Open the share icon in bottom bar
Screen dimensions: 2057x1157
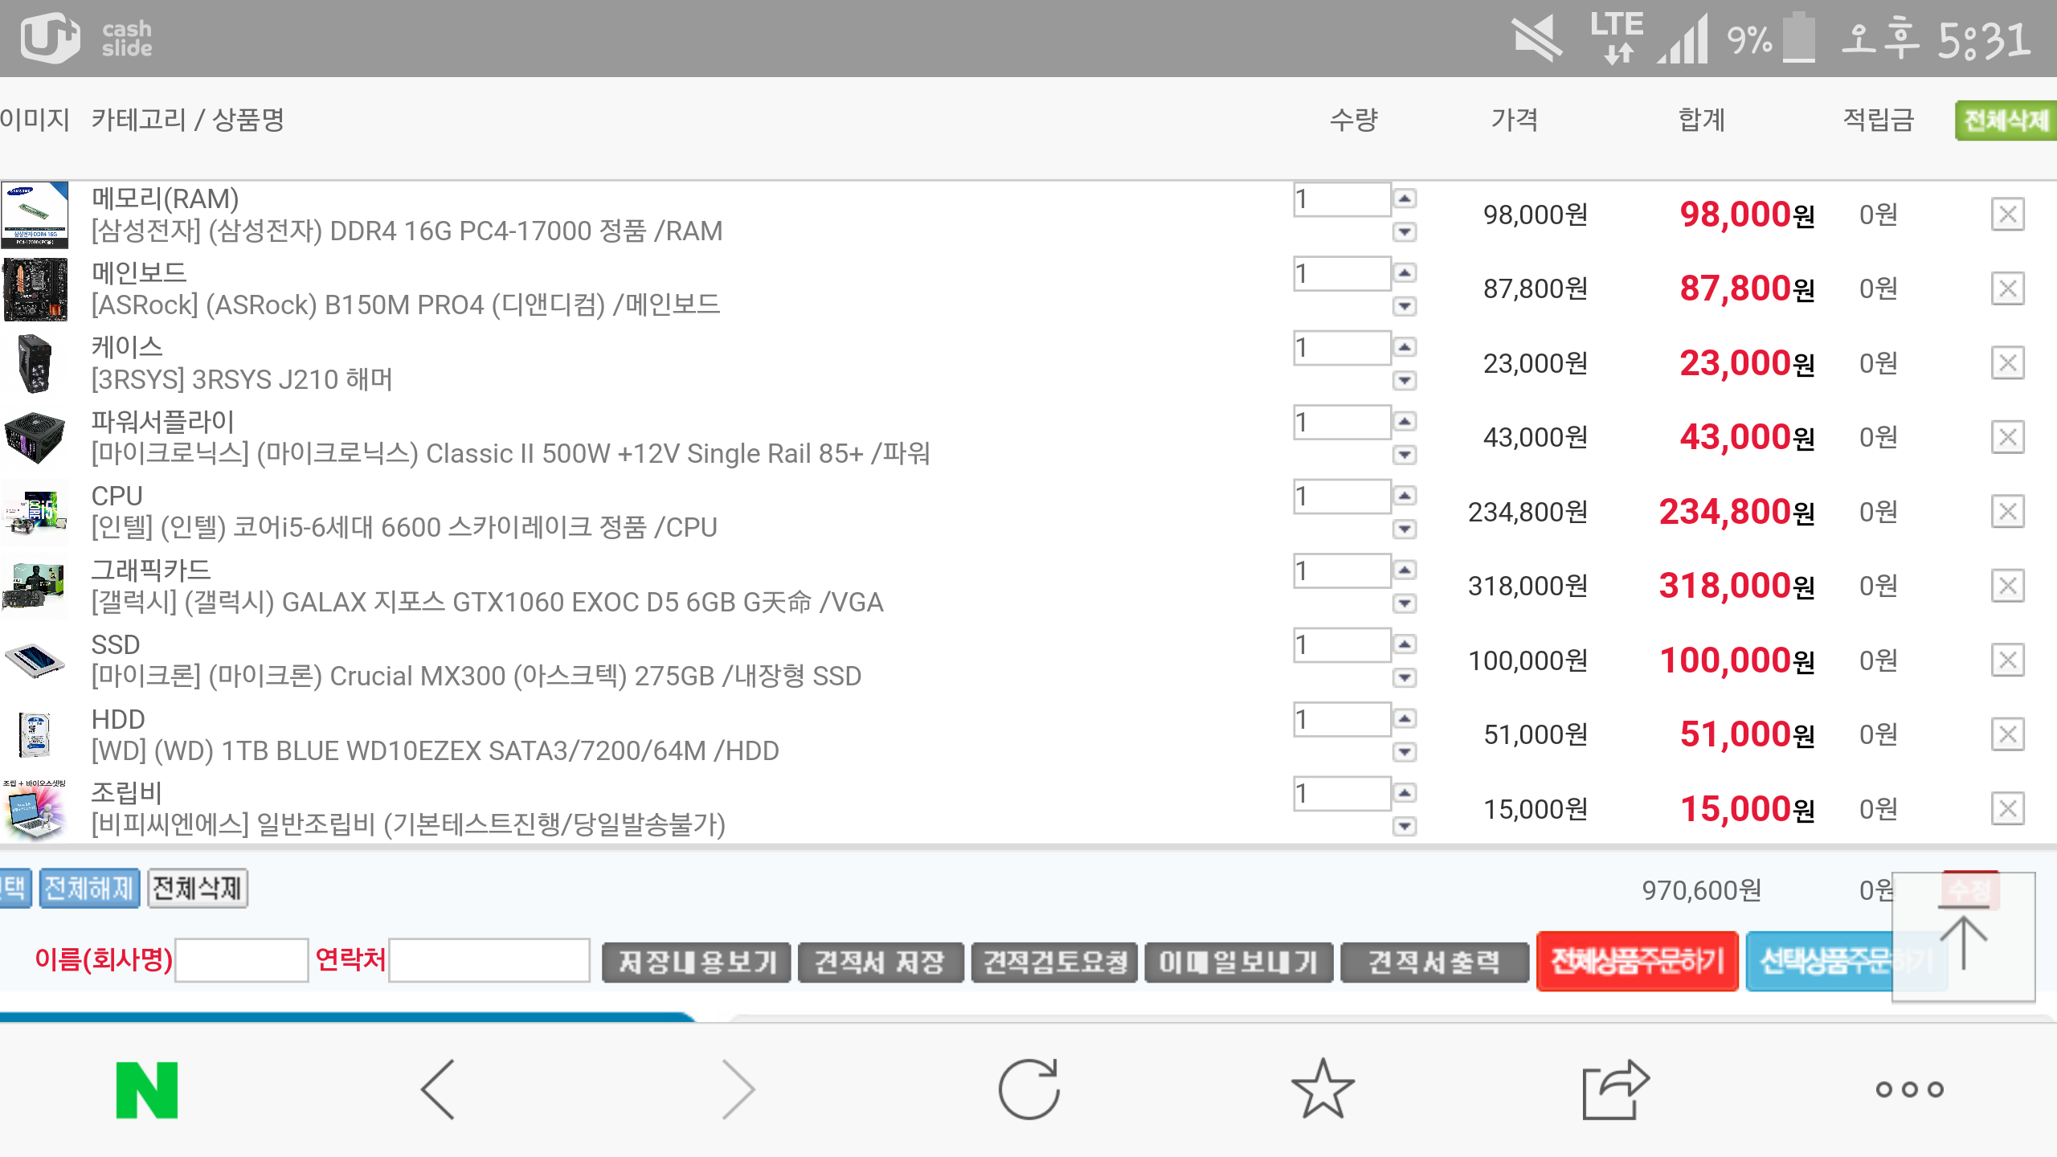coord(1615,1090)
